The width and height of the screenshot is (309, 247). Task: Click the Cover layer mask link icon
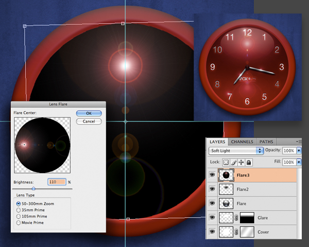click(x=237, y=233)
